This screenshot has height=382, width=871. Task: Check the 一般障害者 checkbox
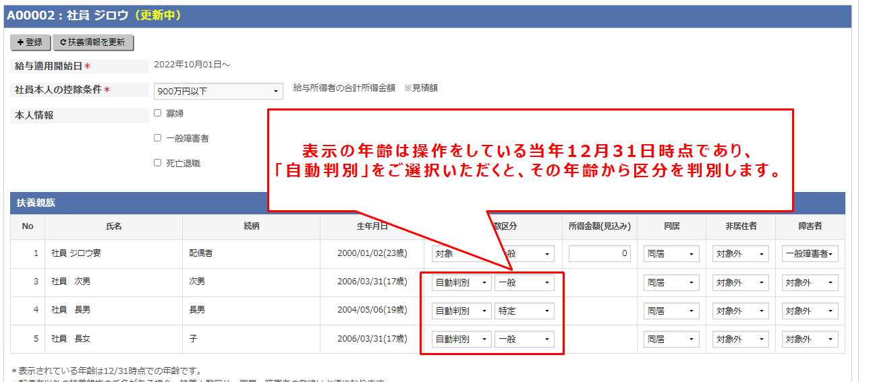click(157, 138)
